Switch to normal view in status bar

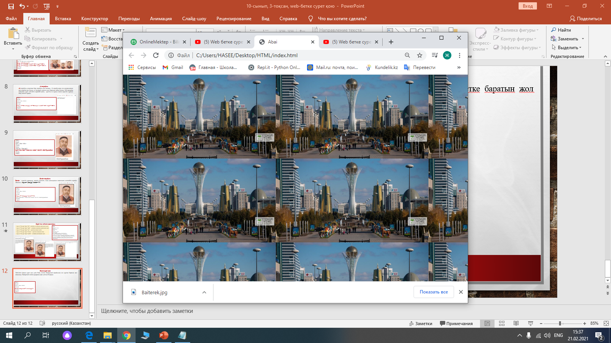tap(487, 323)
